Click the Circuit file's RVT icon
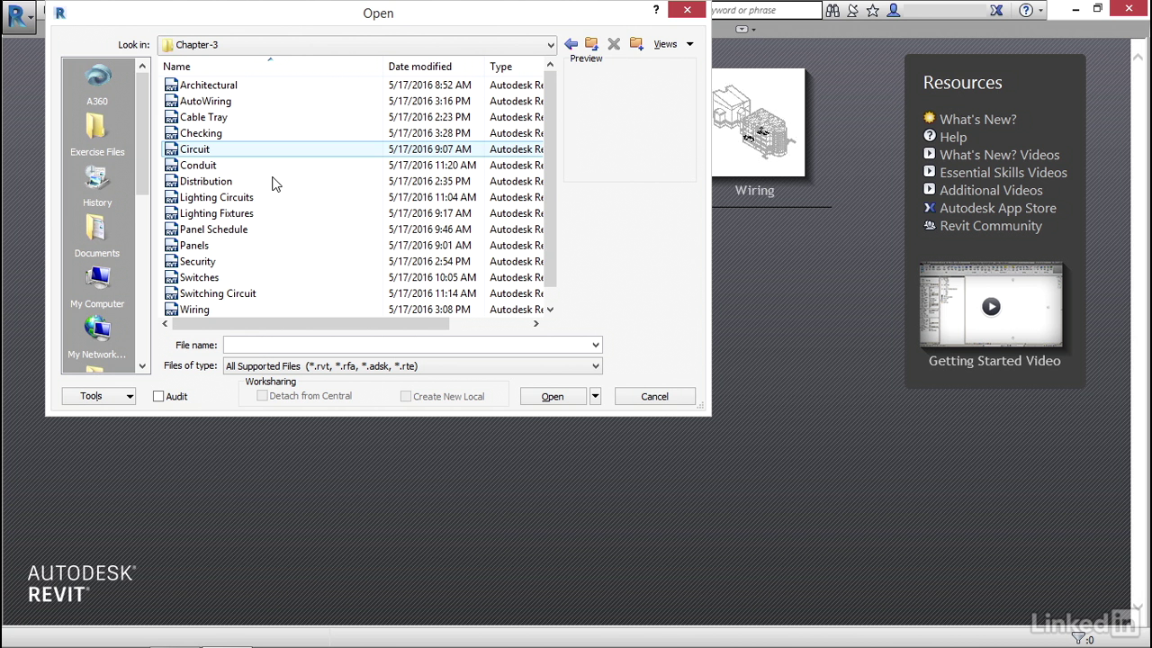 point(171,149)
